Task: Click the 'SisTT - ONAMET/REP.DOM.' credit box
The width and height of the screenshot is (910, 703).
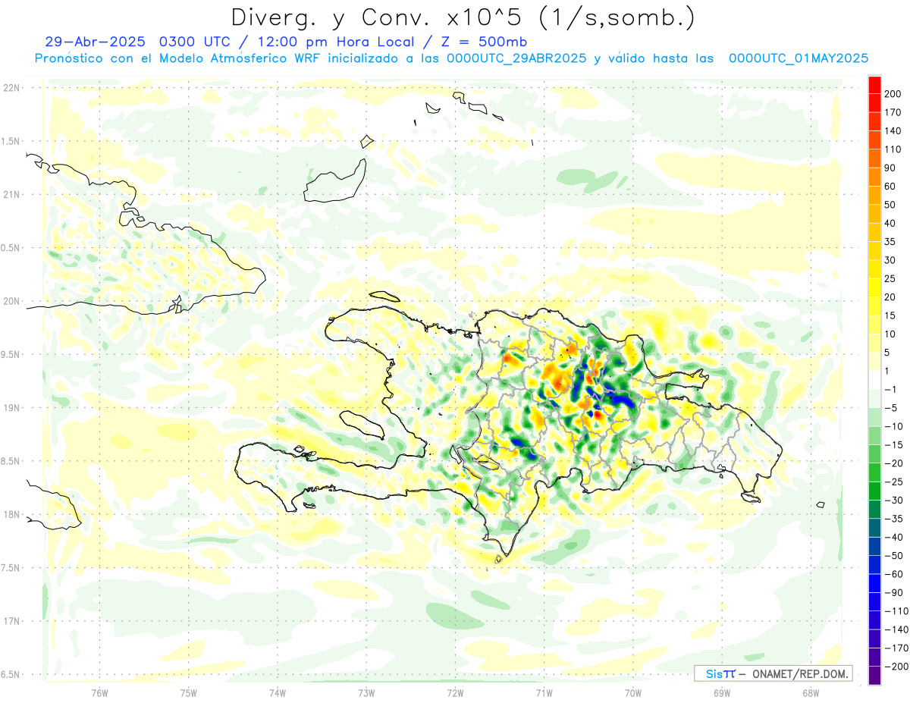Action: click(773, 673)
